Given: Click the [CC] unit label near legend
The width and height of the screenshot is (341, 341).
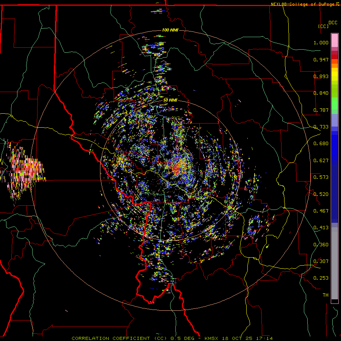Looking at the screenshot, I should pyautogui.click(x=323, y=26).
